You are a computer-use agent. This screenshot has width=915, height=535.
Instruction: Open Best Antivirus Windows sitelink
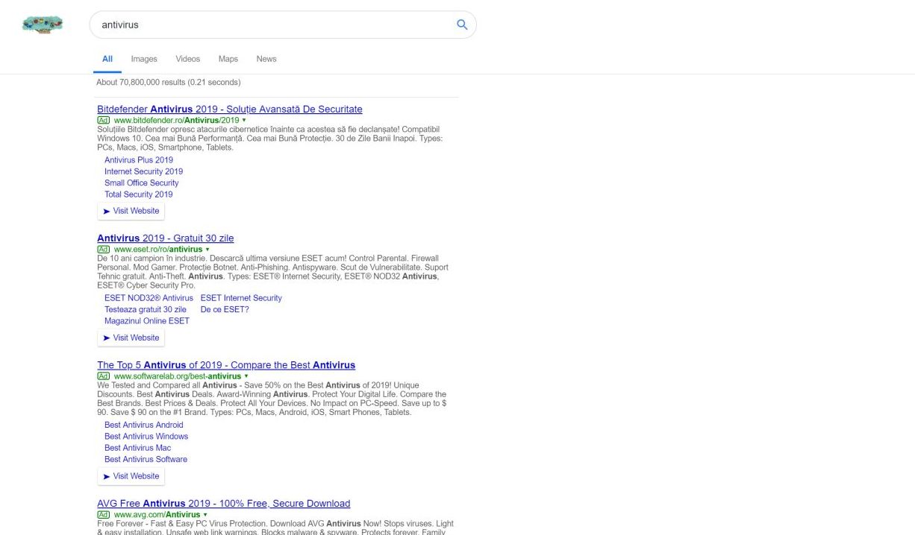(x=146, y=437)
